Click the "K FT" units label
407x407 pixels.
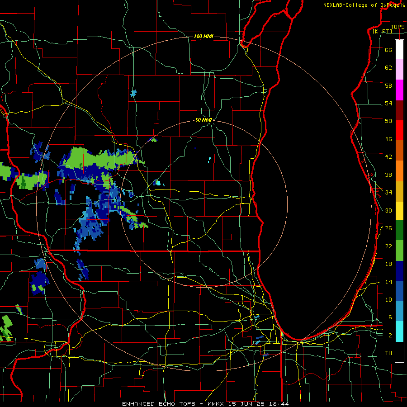click(383, 32)
